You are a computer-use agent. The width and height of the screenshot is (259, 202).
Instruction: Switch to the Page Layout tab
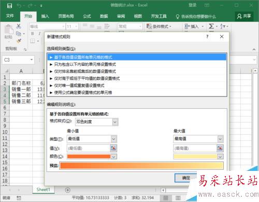click(66, 16)
